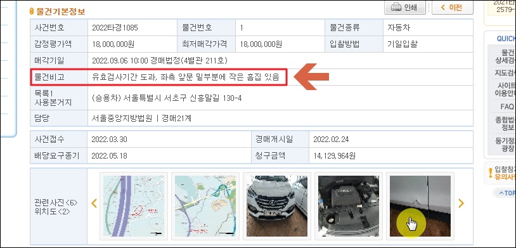This screenshot has height=248, width=516.
Task: Click the 물건기본정보 section heading
Action: [61, 11]
